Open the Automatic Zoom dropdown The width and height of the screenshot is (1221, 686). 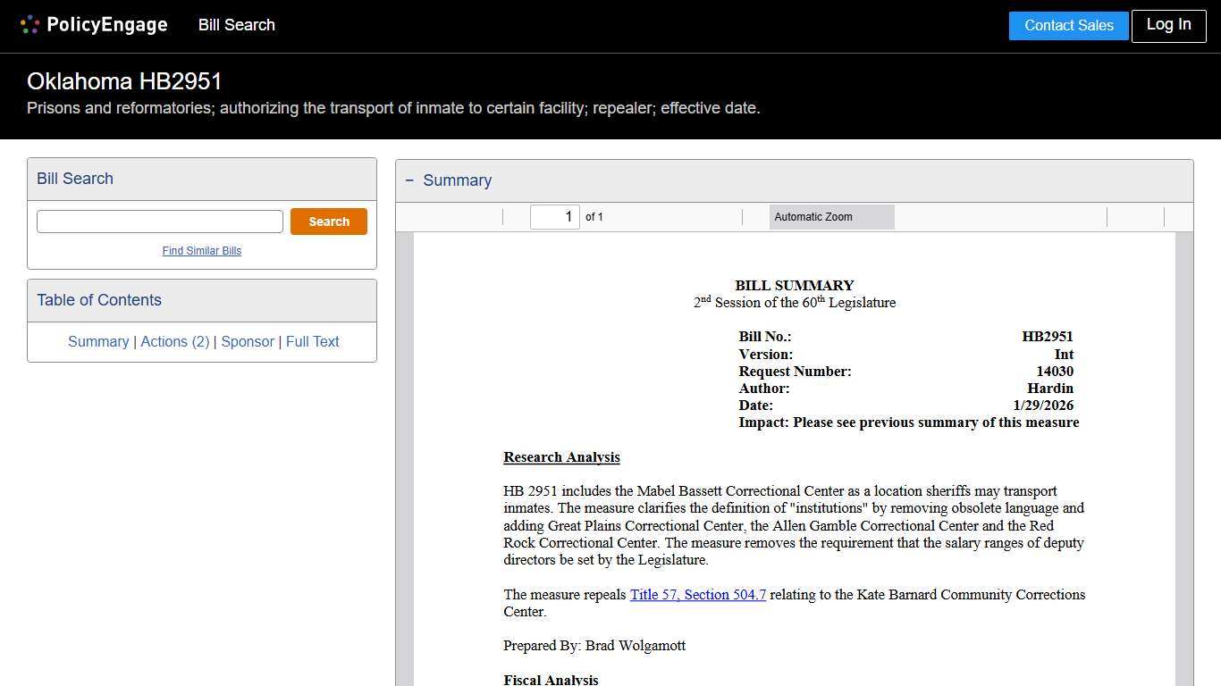(831, 217)
